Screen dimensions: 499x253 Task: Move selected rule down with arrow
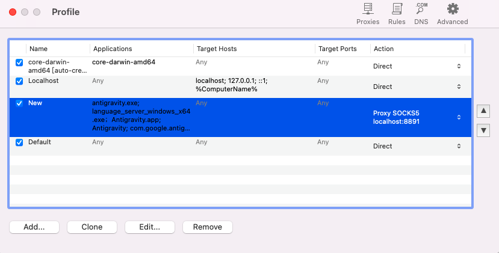click(x=483, y=130)
